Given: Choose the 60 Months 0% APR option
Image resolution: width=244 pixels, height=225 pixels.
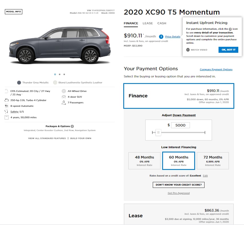Looking at the screenshot, I should [178, 161].
